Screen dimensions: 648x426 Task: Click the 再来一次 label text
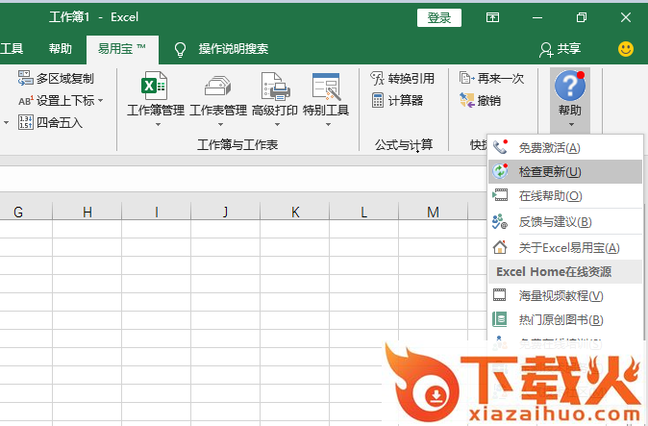click(501, 78)
